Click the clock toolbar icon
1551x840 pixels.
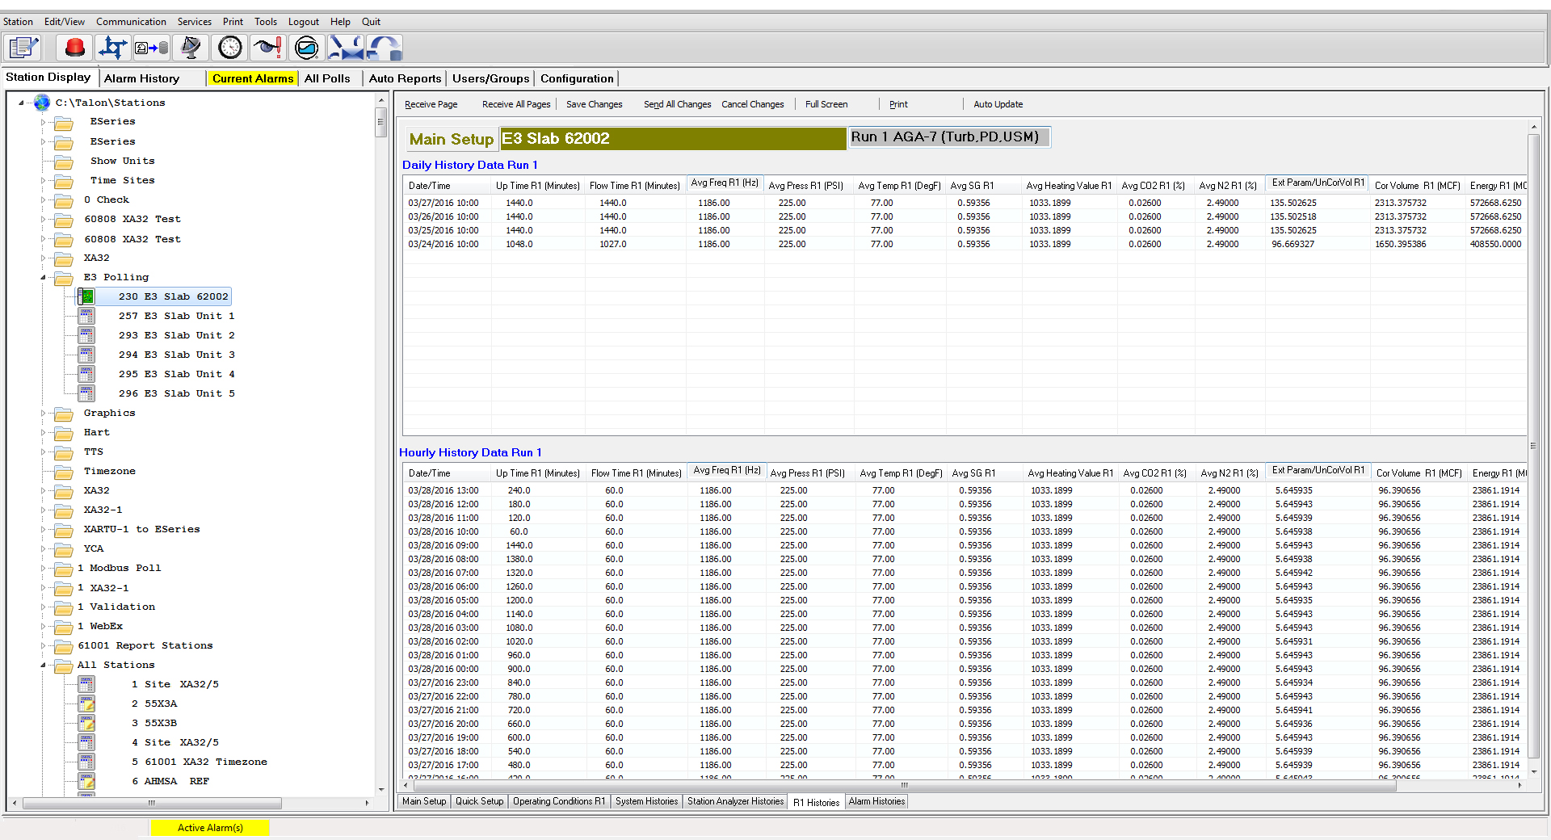pyautogui.click(x=230, y=48)
